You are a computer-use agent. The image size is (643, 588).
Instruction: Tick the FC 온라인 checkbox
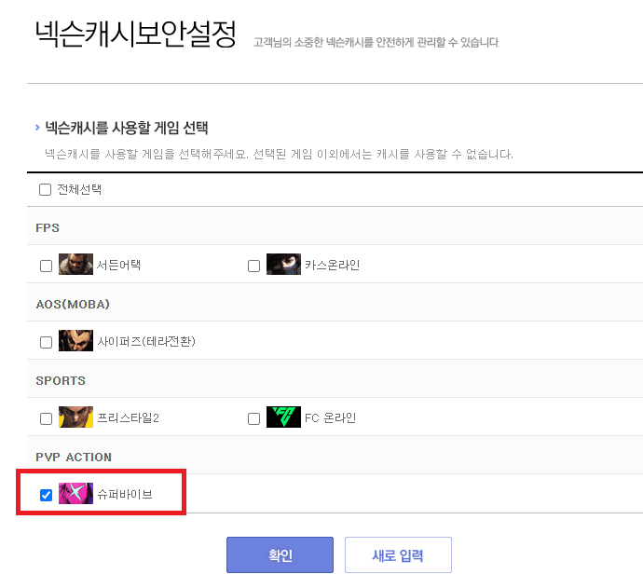coord(253,418)
